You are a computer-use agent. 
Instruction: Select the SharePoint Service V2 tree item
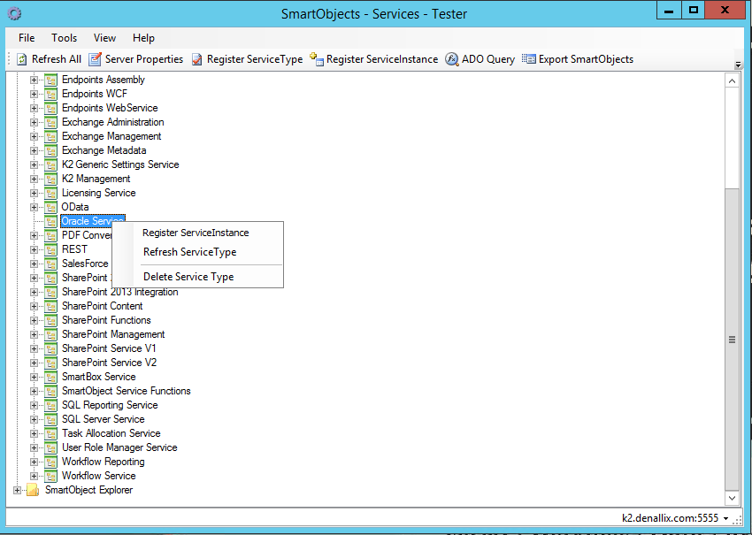[109, 363]
